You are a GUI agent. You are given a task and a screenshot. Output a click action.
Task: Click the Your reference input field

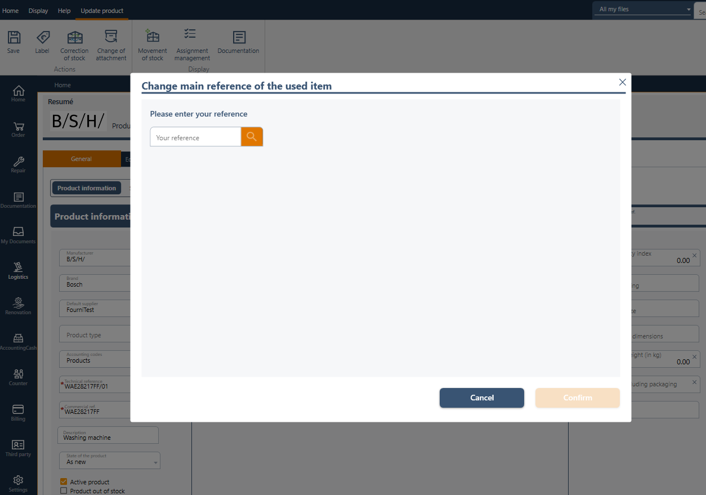(x=195, y=137)
